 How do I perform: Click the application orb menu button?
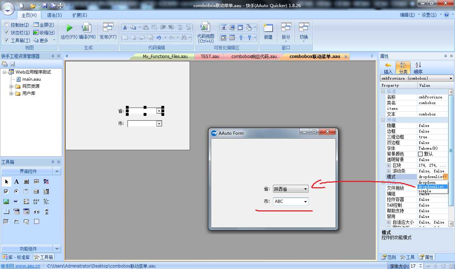[x=8, y=8]
